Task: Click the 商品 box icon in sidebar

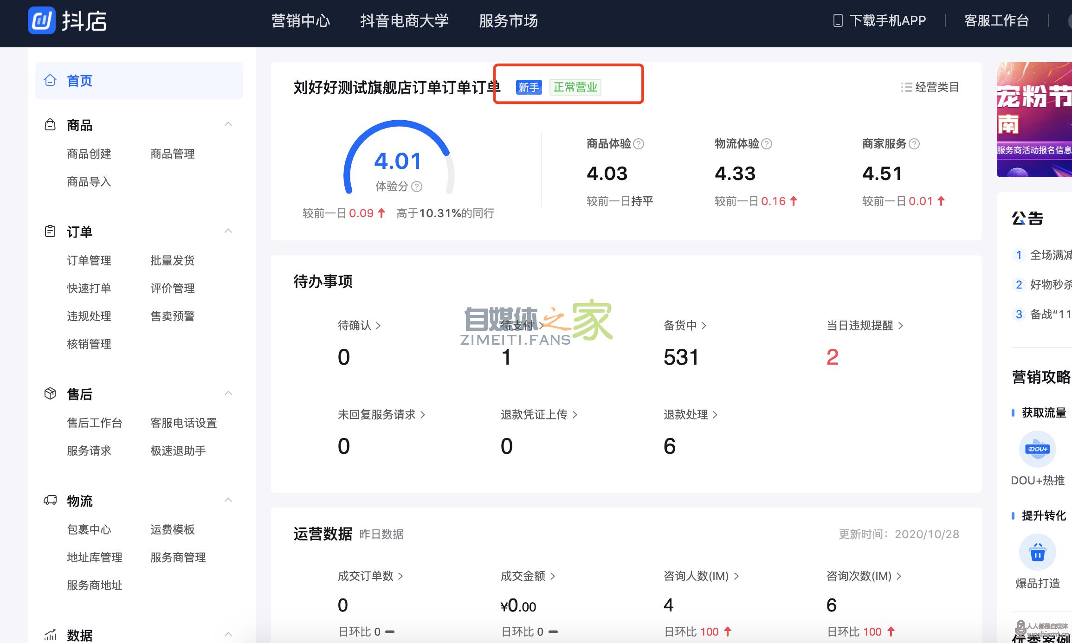Action: 50,124
